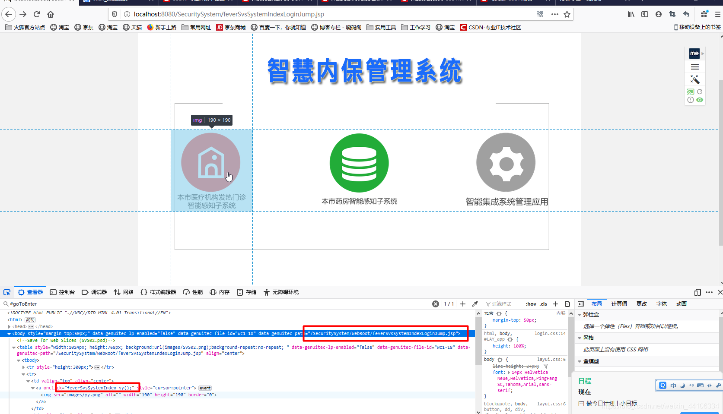Go back to previous page
The width and height of the screenshot is (723, 414).
coord(9,14)
